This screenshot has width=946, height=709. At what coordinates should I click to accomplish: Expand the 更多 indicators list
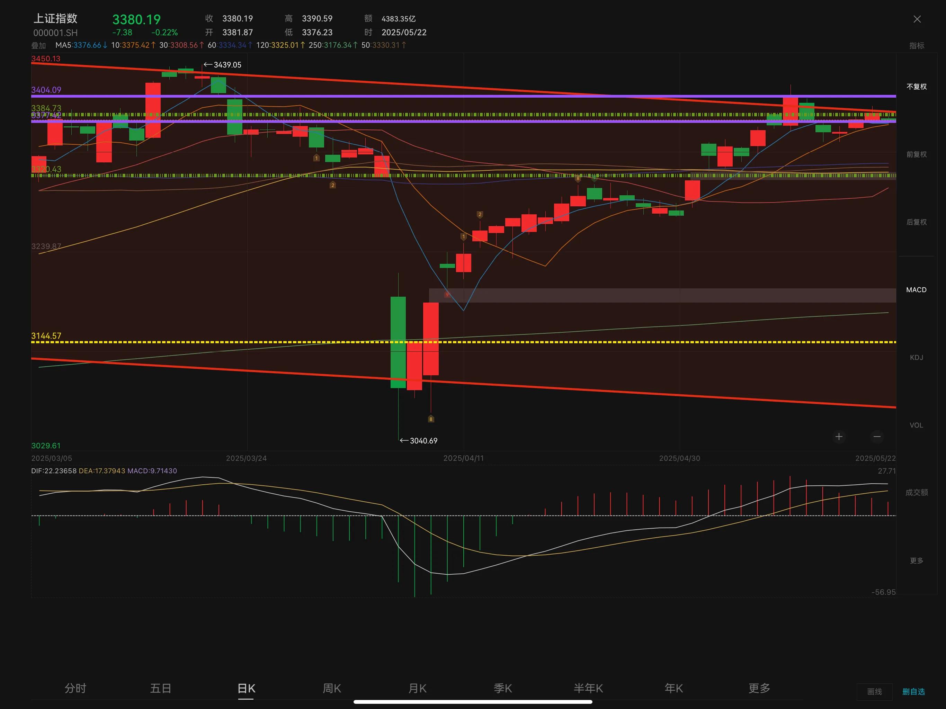tap(917, 560)
